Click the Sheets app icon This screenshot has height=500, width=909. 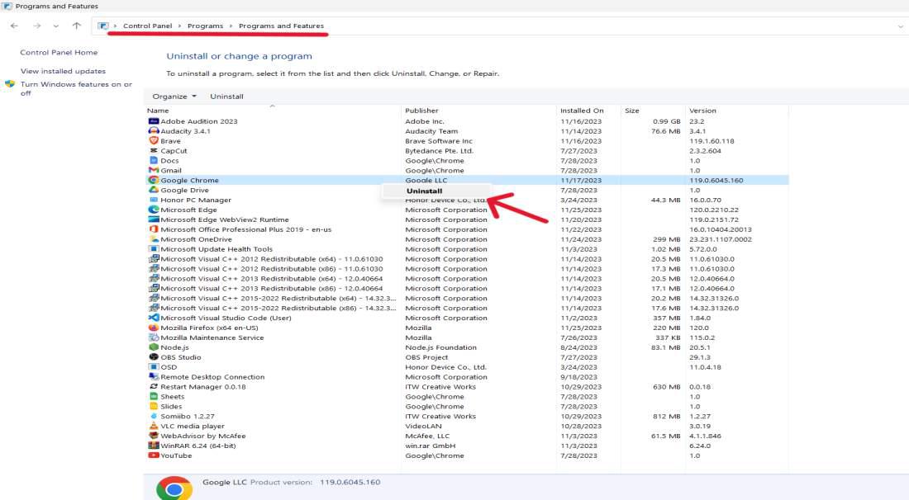point(154,397)
